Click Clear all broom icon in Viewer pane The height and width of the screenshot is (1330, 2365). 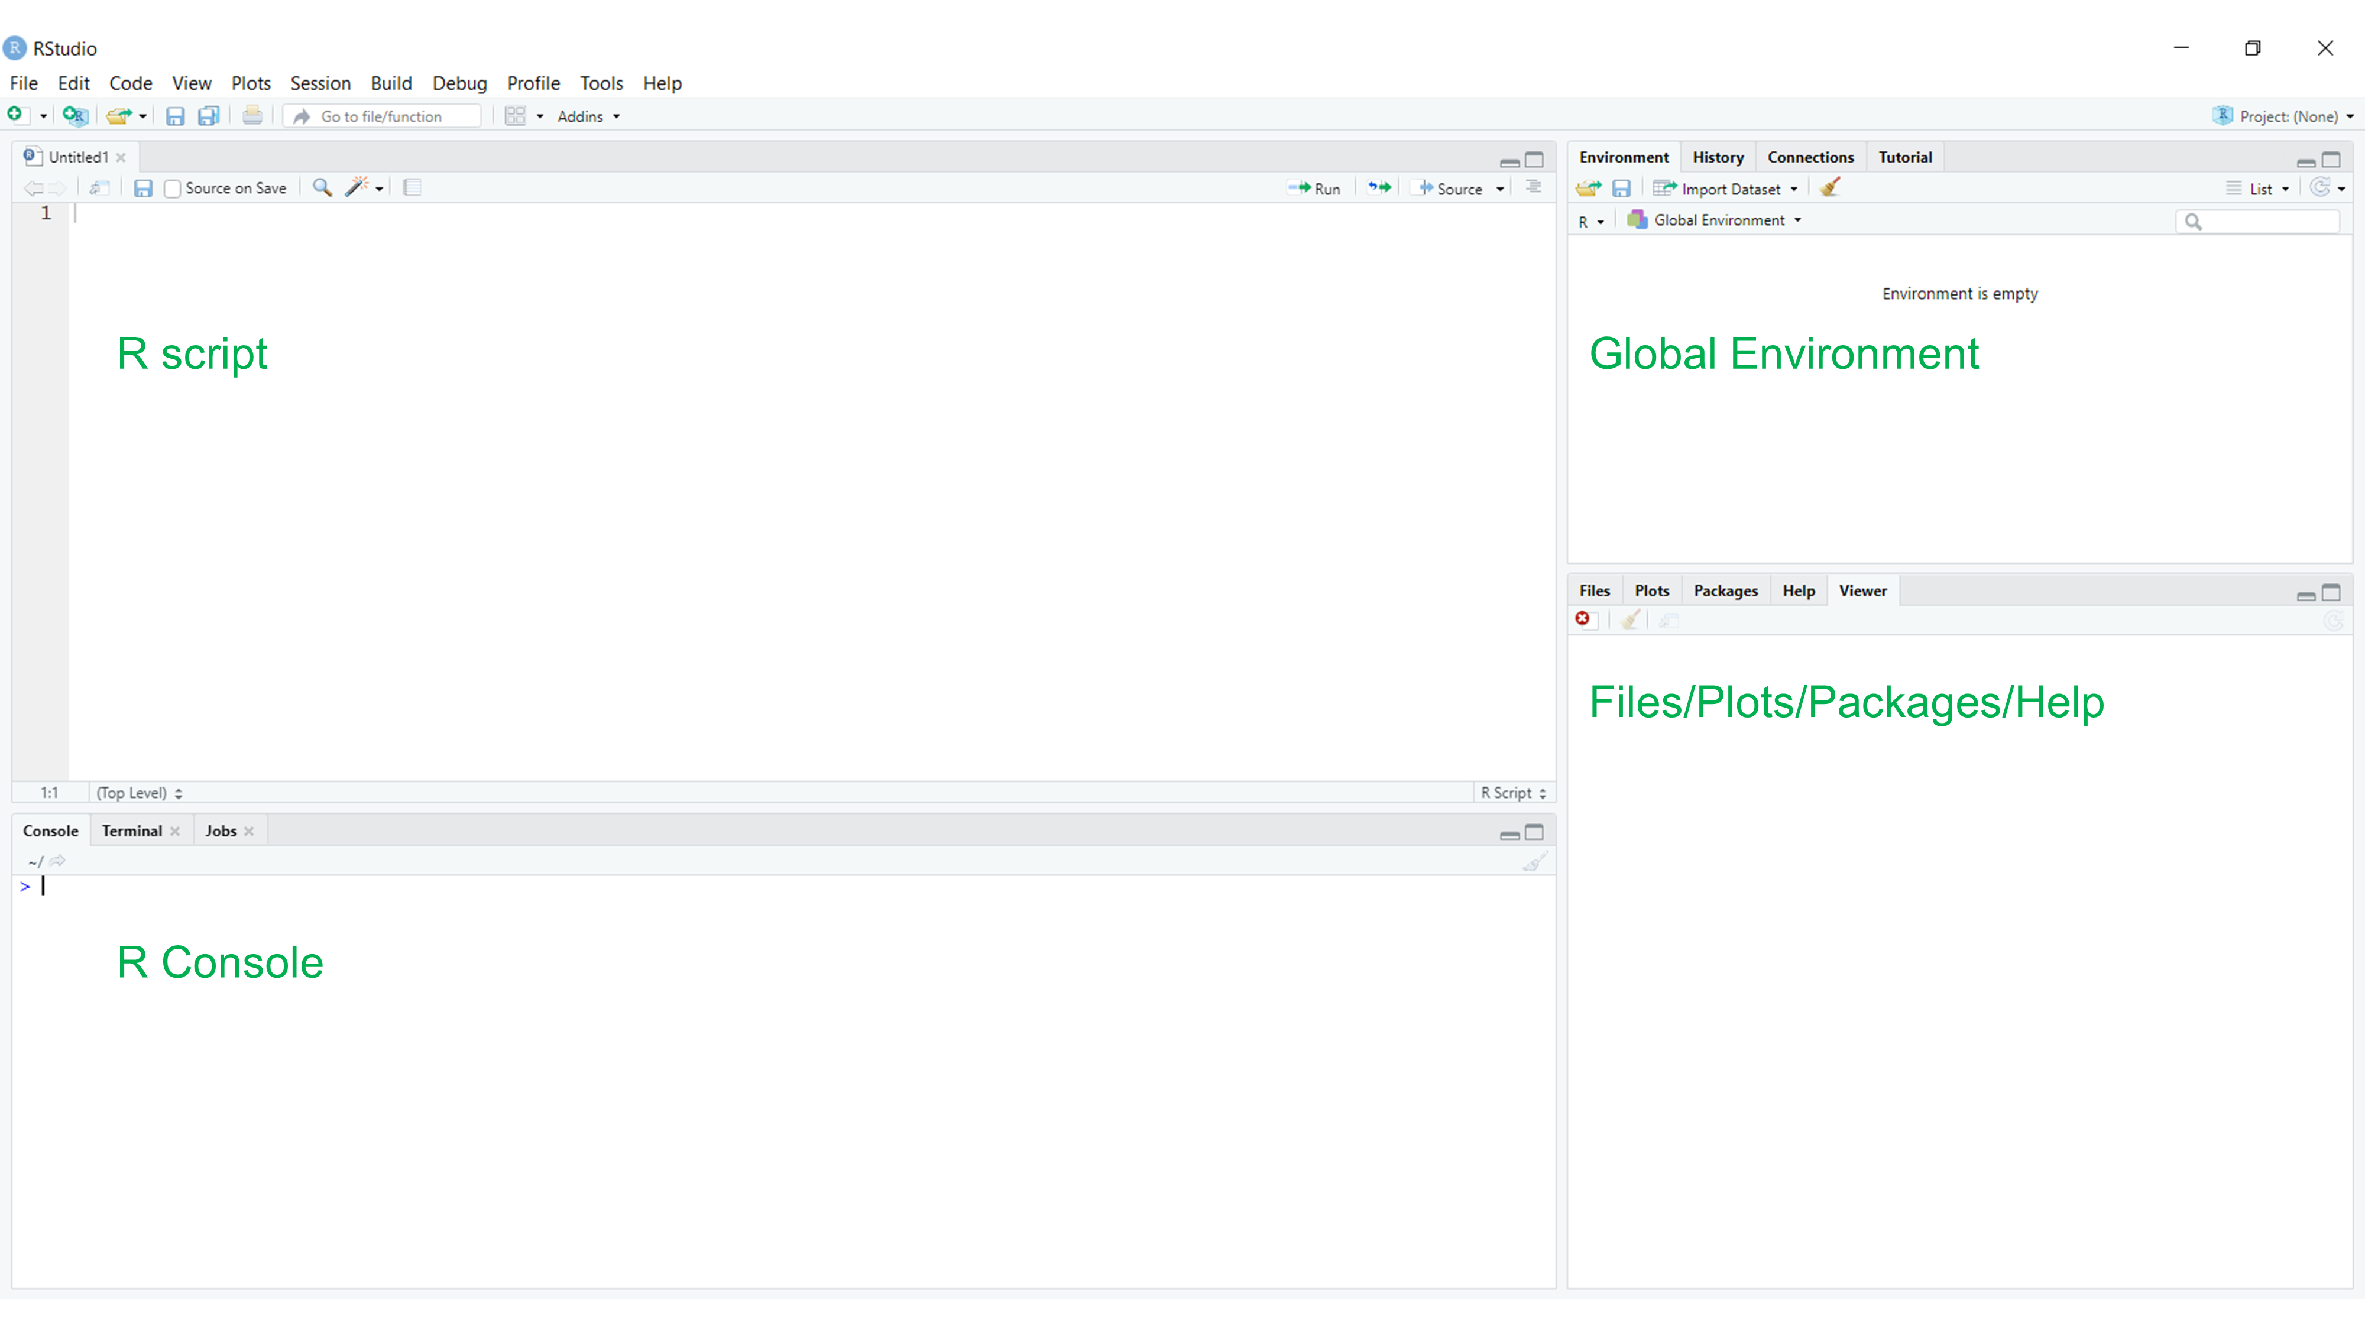coord(1631,619)
